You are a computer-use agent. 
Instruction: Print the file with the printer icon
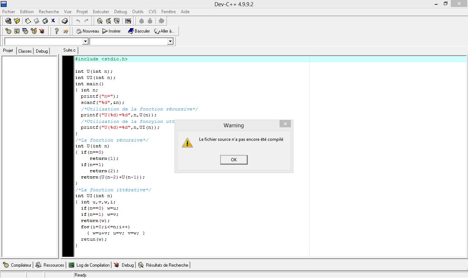[x=65, y=21]
